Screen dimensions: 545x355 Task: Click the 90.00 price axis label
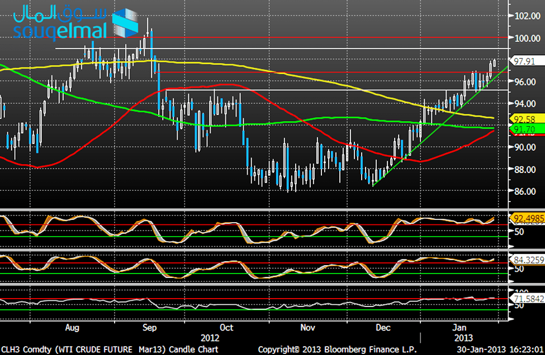point(525,147)
